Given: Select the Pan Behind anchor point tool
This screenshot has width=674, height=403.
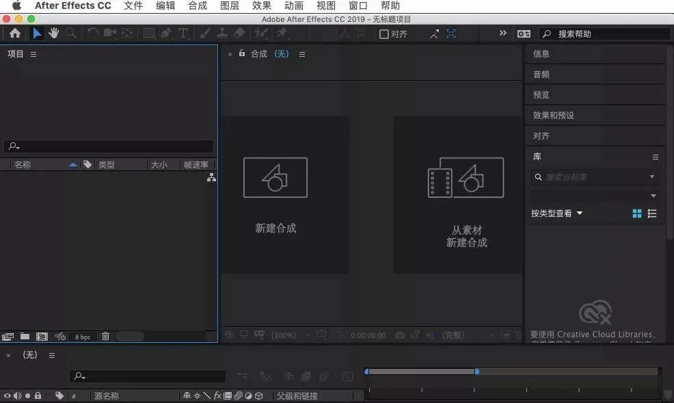Looking at the screenshot, I should 127,33.
